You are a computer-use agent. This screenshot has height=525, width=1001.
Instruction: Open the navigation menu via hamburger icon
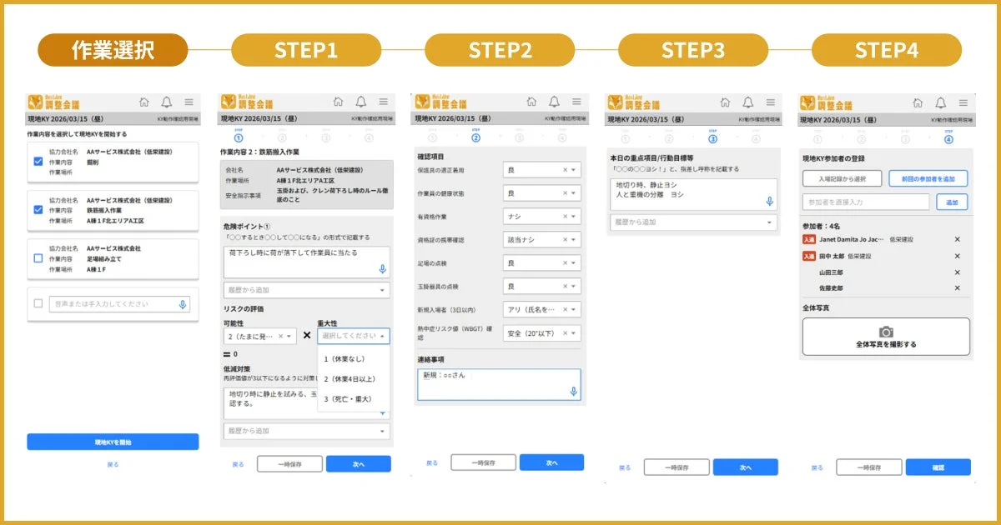[189, 102]
